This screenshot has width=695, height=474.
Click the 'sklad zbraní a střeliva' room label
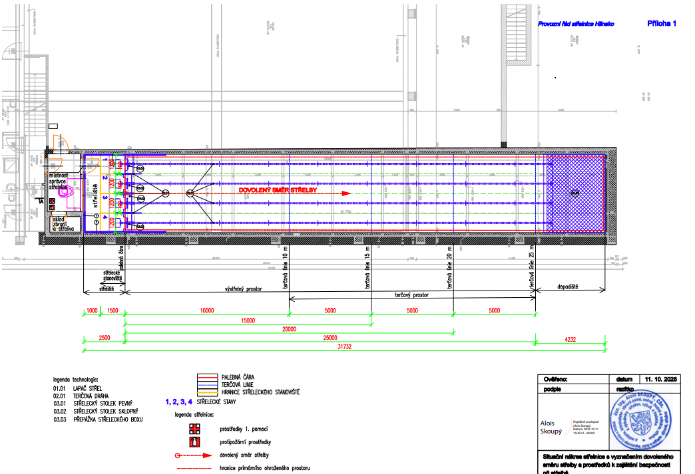(x=63, y=225)
